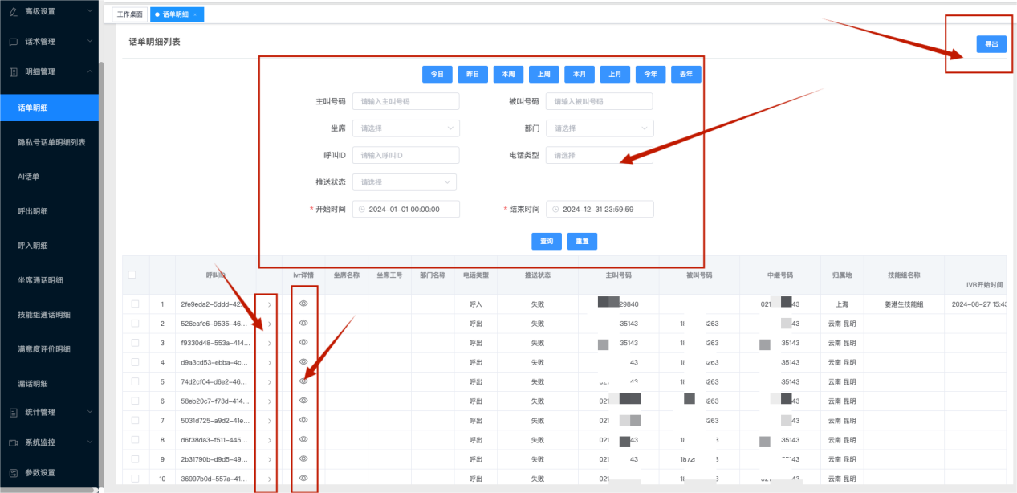Click the 查询 search button

coord(546,241)
